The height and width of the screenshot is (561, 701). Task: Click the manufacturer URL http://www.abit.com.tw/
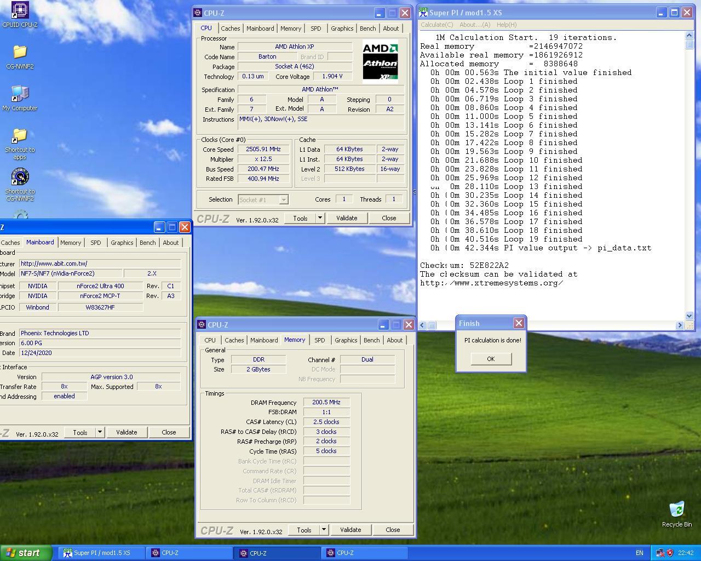tap(100, 264)
